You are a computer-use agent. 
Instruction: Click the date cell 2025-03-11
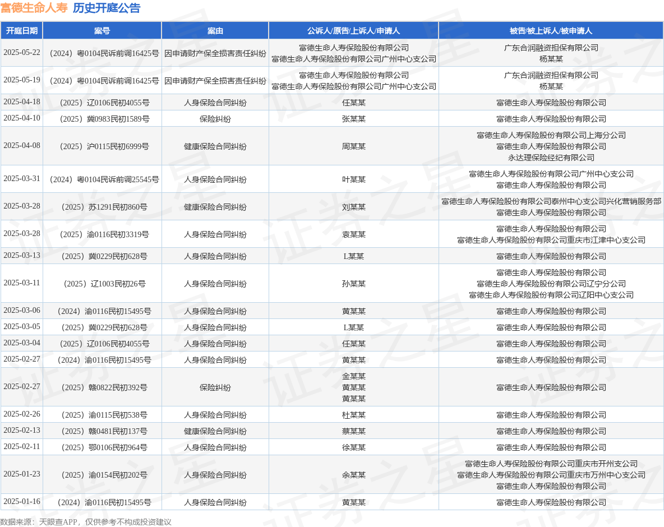[x=22, y=283]
